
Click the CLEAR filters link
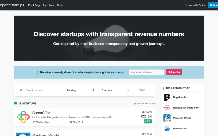(142, 90)
